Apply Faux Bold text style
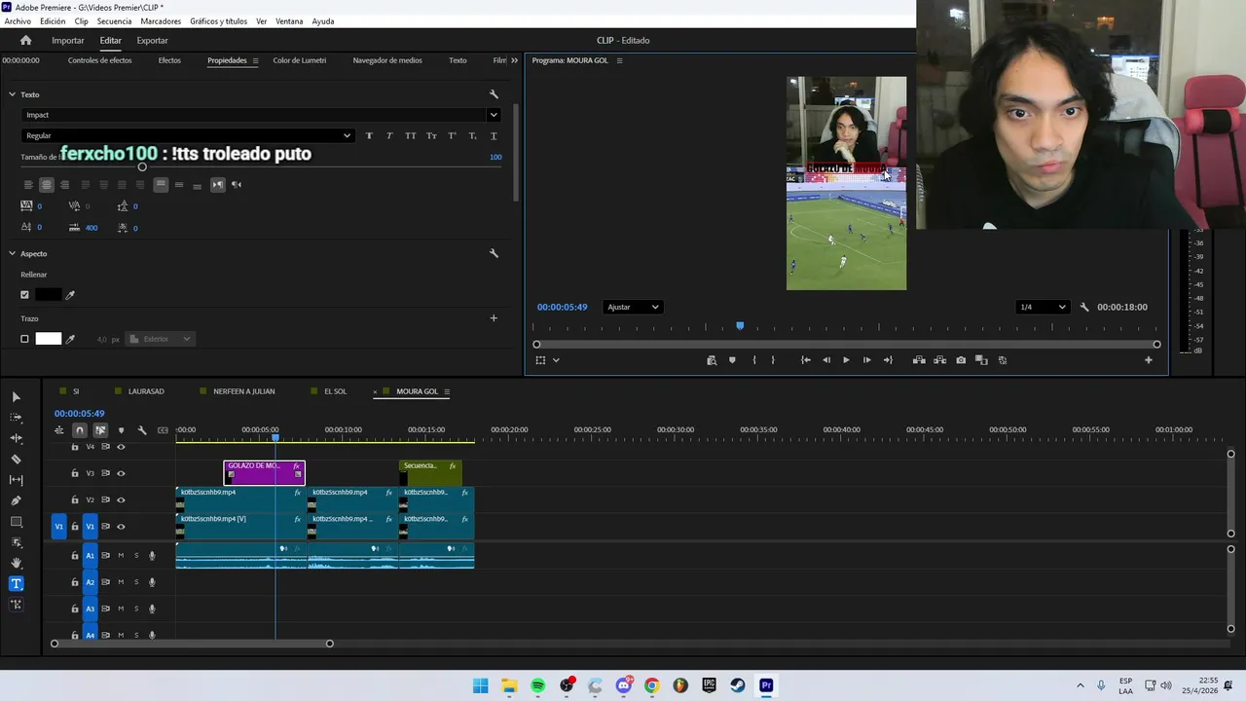 click(x=369, y=136)
